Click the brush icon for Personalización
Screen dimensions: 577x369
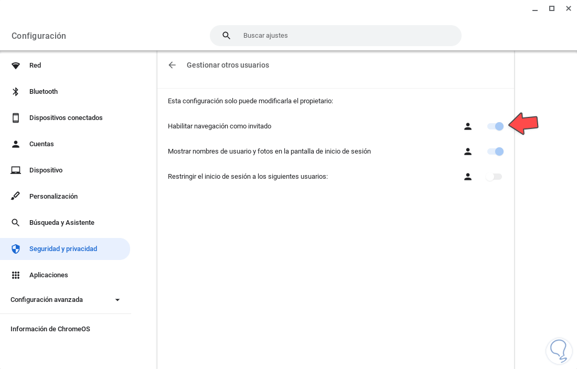pos(16,197)
